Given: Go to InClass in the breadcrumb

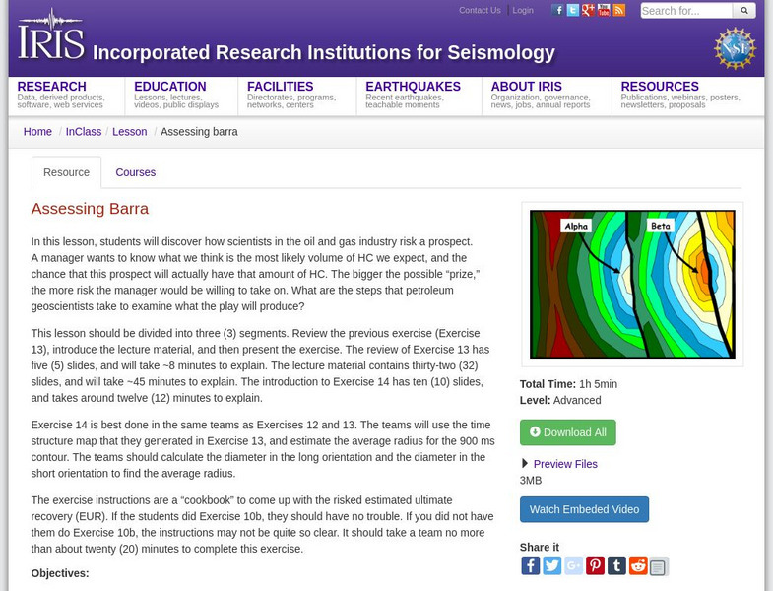Looking at the screenshot, I should [x=84, y=132].
